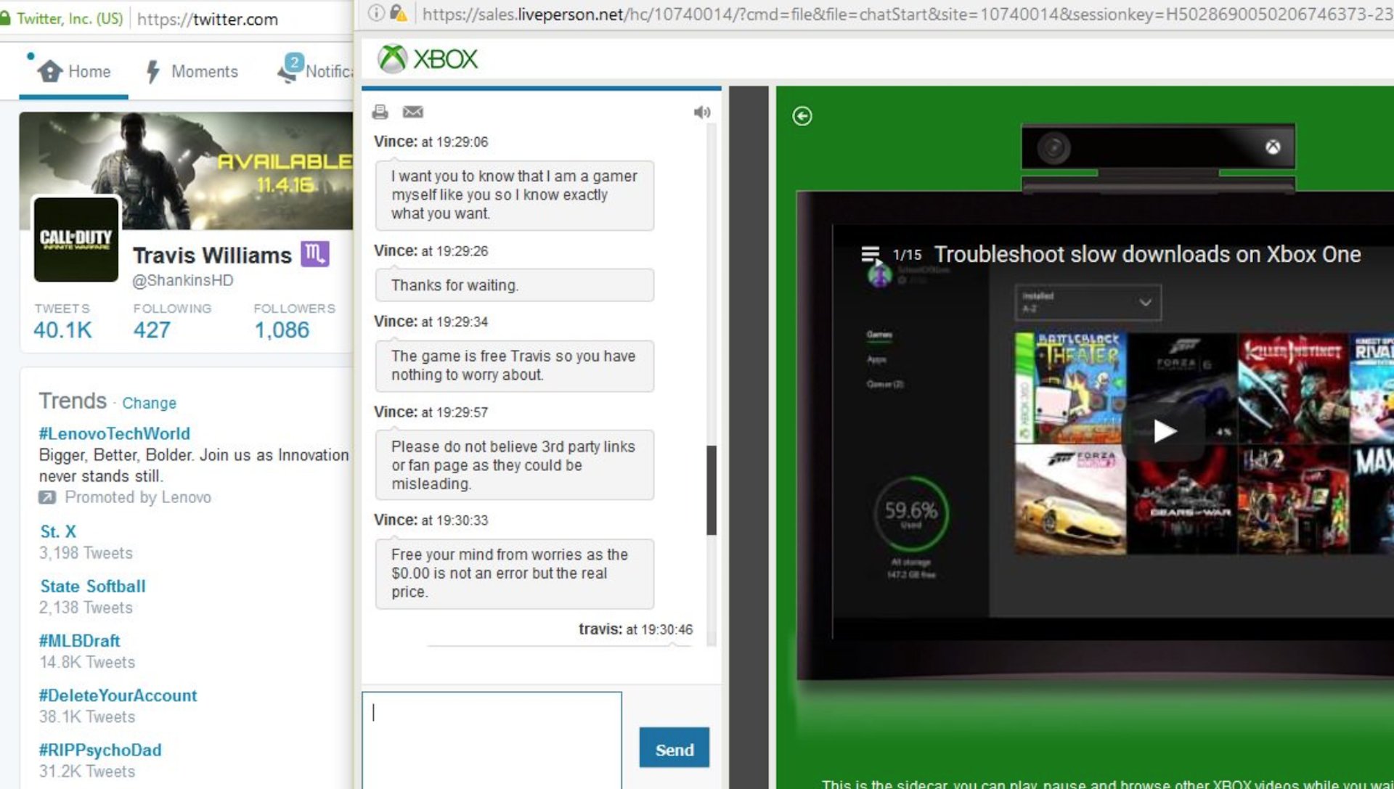Viewport: 1394px width, 789px height.
Task: Open the State Softball trend
Action: pyautogui.click(x=93, y=586)
